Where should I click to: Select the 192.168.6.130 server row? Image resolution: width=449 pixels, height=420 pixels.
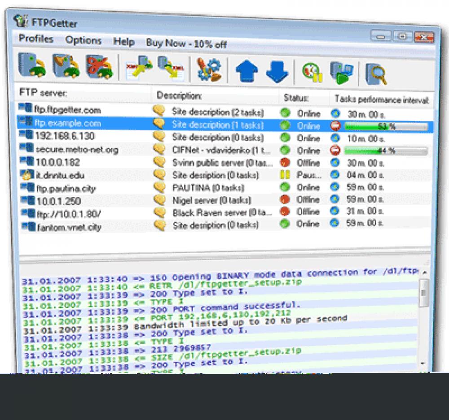[x=67, y=136]
